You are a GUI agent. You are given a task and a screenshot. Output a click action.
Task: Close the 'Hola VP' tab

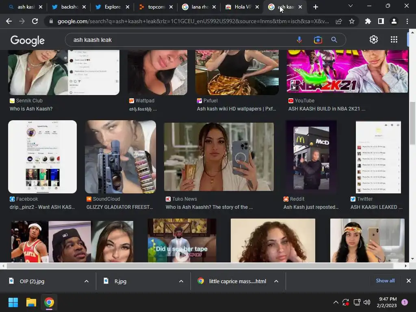257,7
